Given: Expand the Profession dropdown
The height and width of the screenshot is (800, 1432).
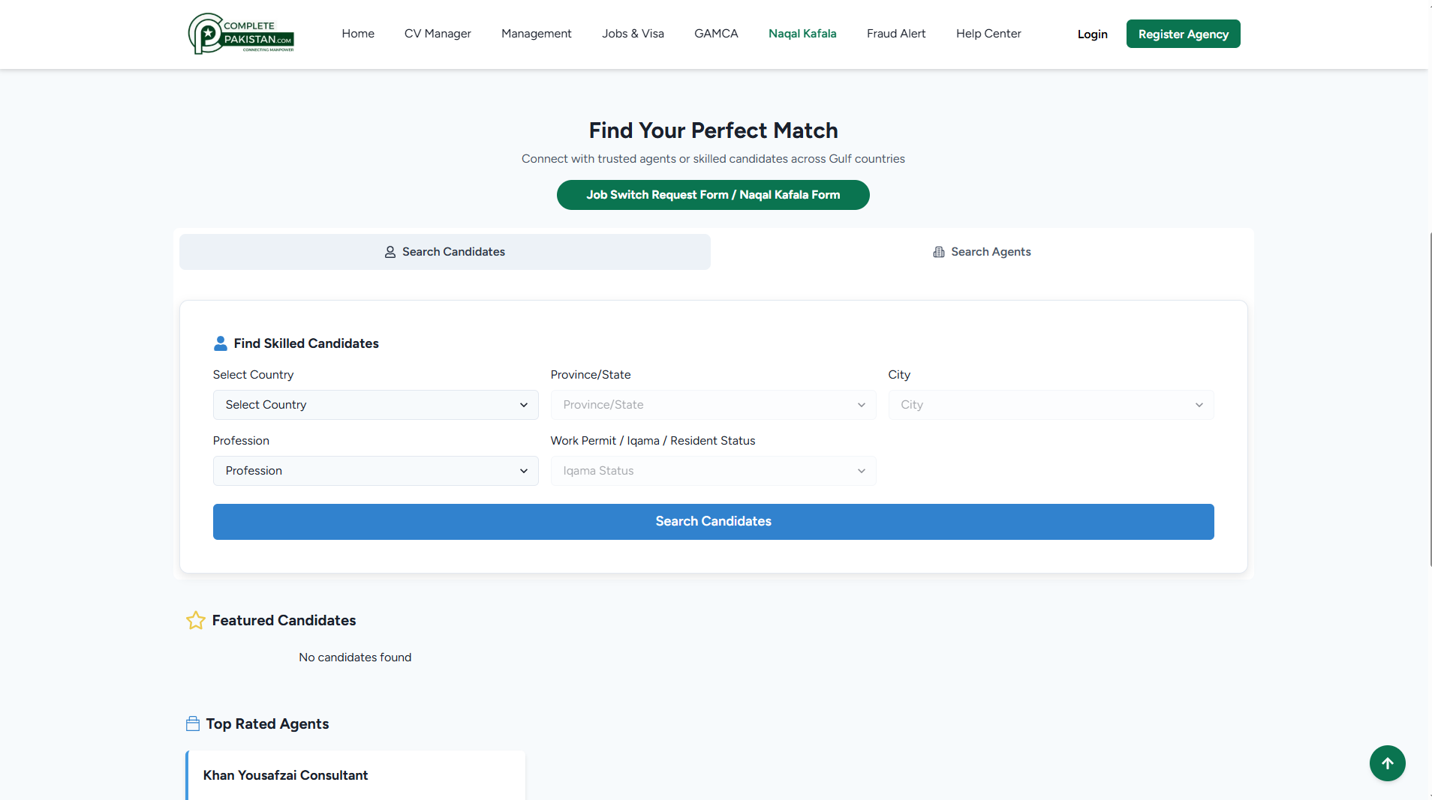Looking at the screenshot, I should click(375, 471).
